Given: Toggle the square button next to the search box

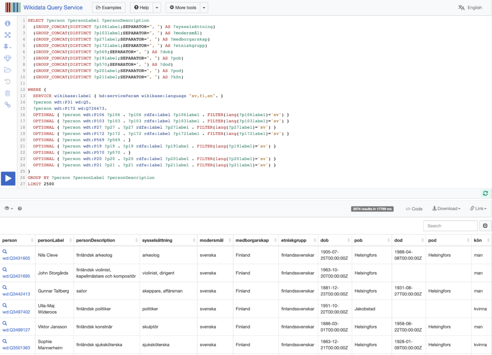Looking at the screenshot, I should (x=485, y=226).
